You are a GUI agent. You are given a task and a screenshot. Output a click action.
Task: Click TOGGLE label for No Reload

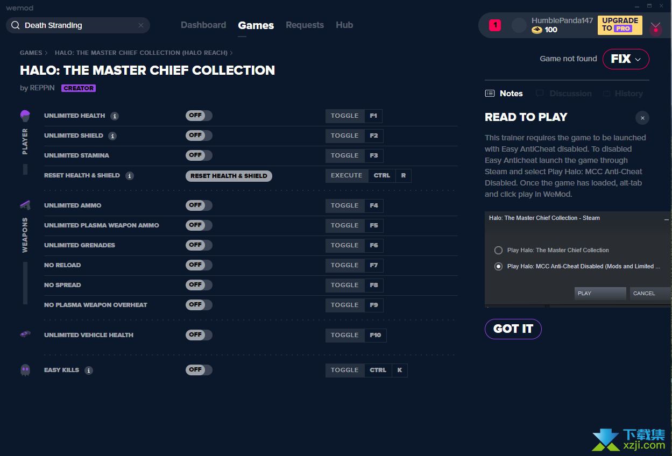tap(345, 265)
